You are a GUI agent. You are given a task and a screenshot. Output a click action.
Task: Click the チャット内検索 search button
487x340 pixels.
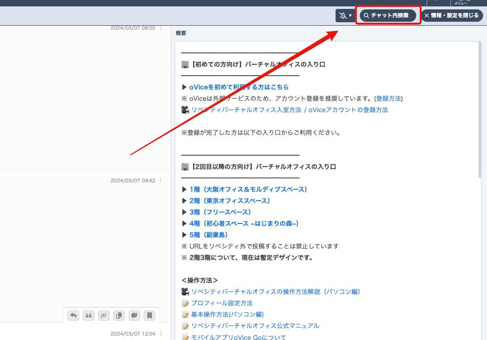tap(388, 15)
